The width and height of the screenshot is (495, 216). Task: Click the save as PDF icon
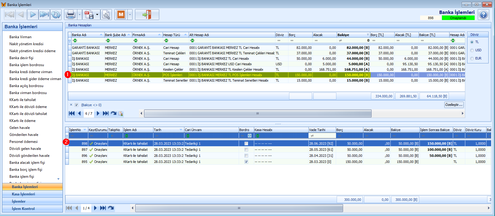[x=89, y=15]
